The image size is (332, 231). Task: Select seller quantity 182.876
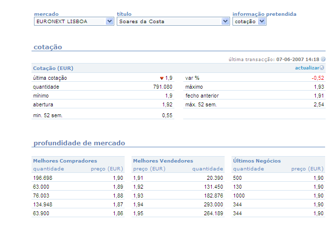[213, 196]
